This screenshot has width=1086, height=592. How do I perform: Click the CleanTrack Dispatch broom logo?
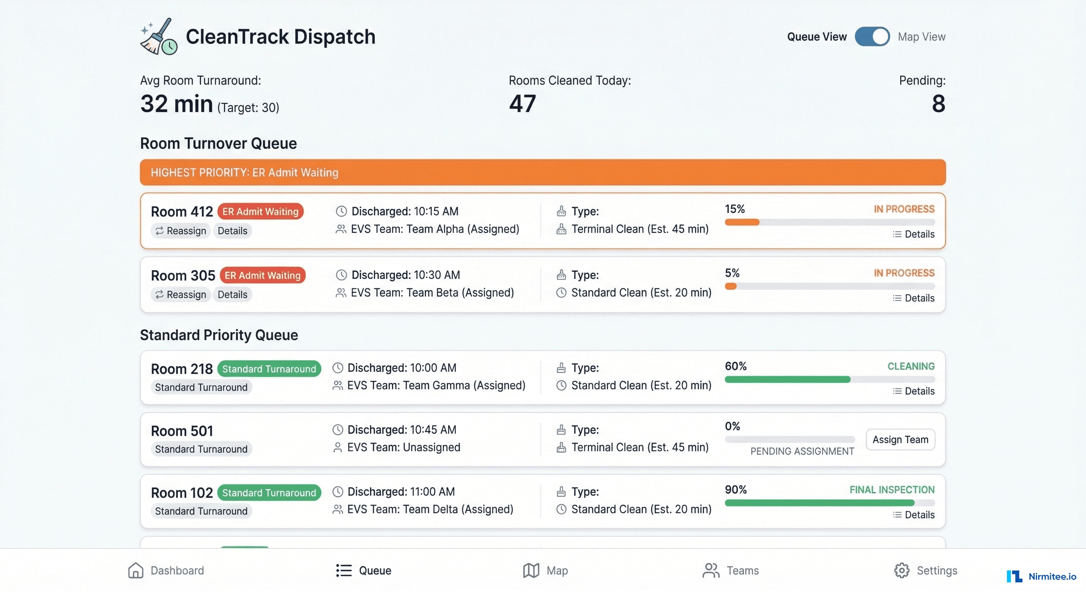159,36
